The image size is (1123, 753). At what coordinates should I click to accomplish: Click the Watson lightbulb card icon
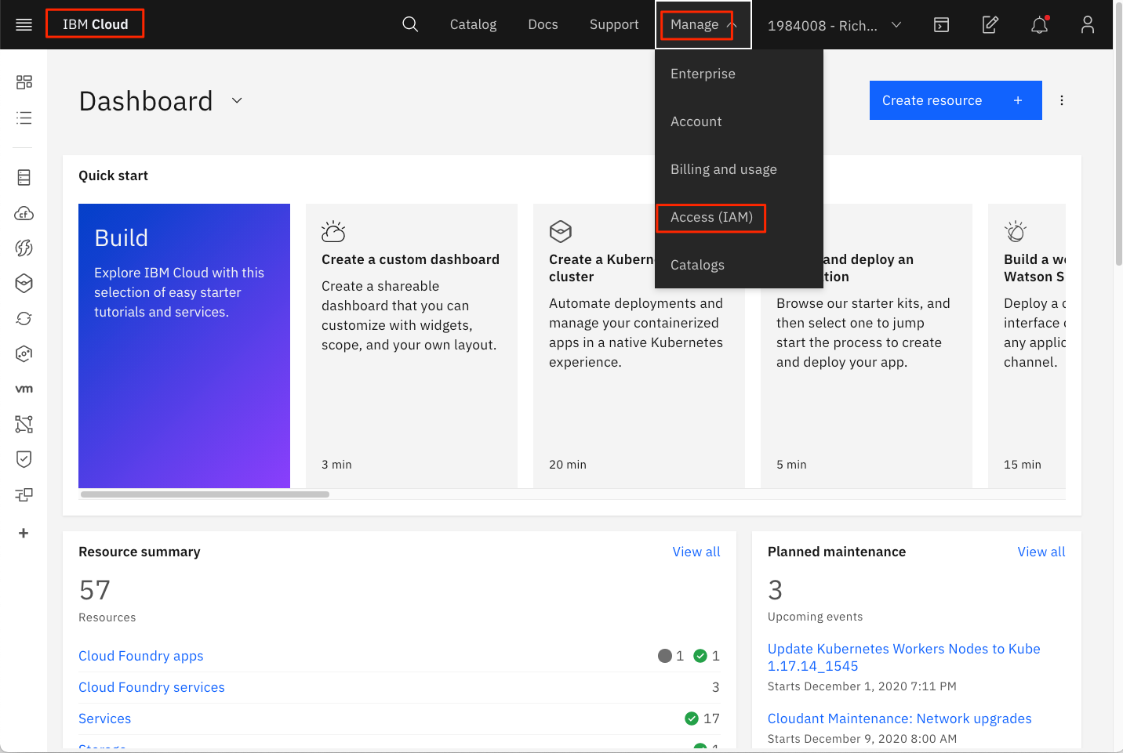[x=1016, y=231]
